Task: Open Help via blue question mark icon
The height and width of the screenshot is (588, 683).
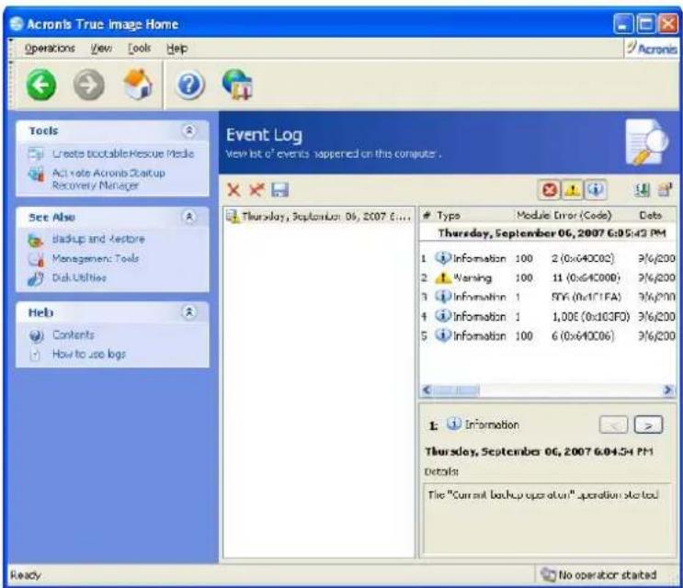Action: point(190,85)
